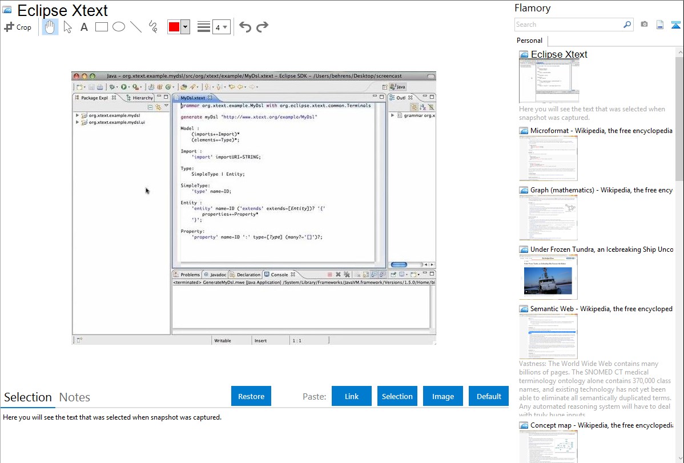Viewport: 684px width, 463px height.
Task: Open the Eclipse Xtext snapshot title
Action: click(x=559, y=55)
